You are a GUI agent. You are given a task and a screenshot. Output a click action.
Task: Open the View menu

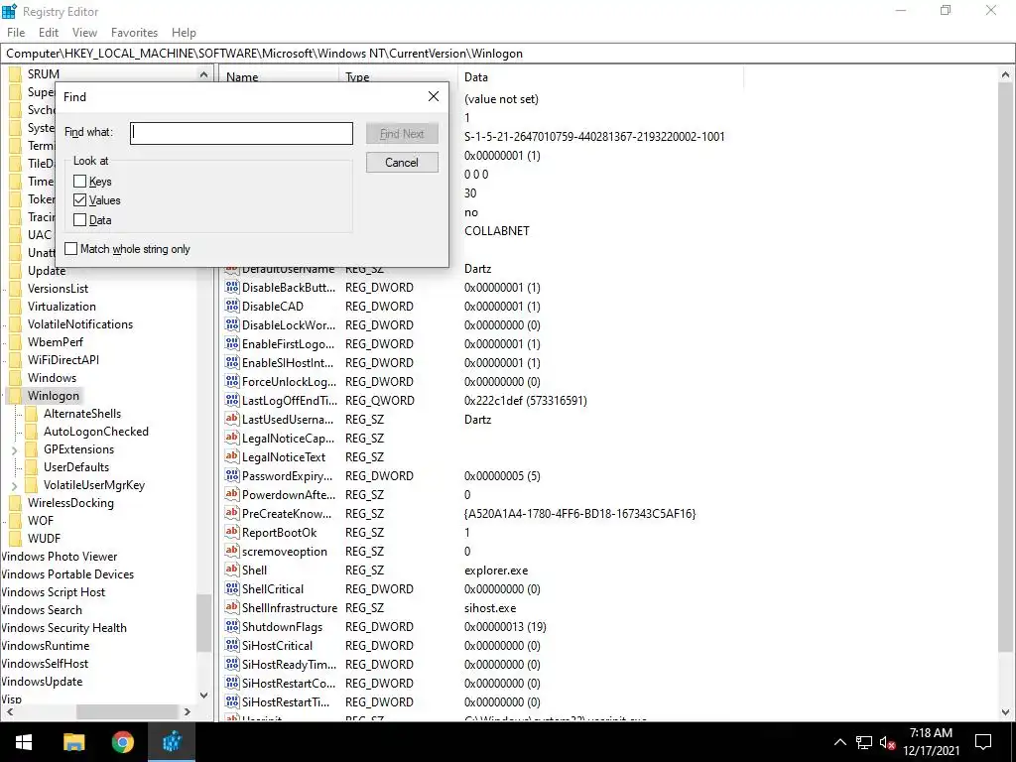(x=84, y=33)
